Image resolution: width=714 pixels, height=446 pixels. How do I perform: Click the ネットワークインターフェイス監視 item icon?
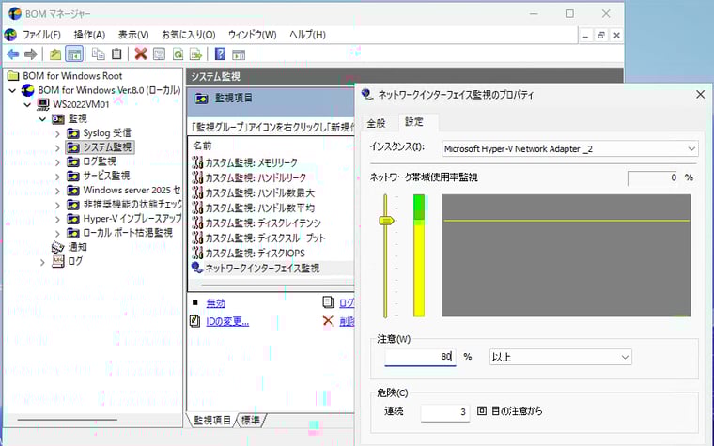[196, 268]
